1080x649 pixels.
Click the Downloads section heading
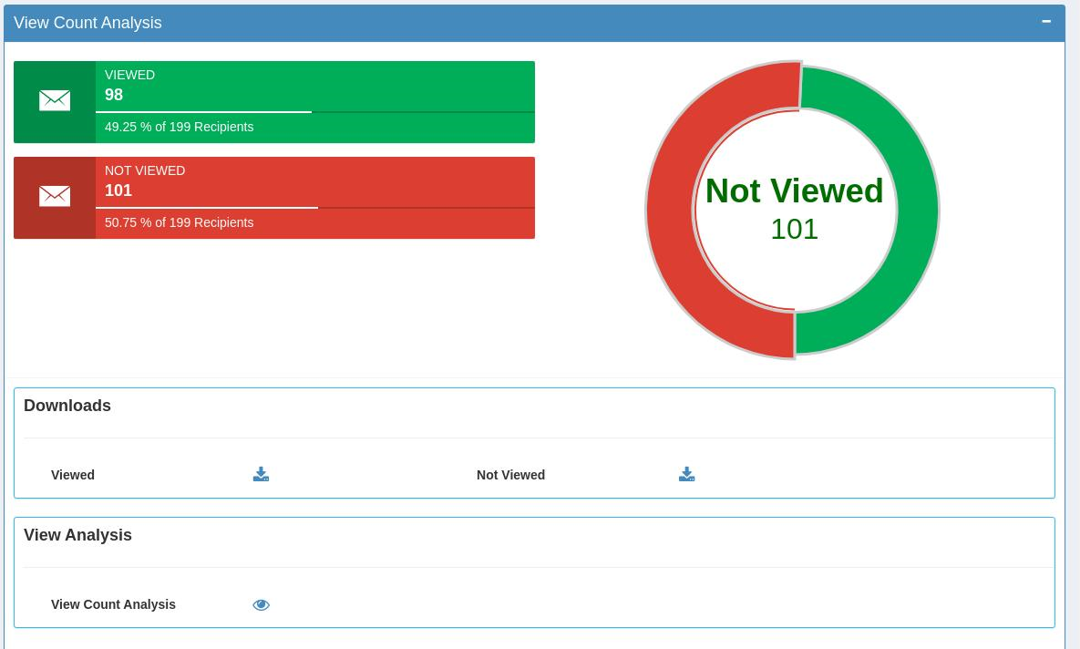(67, 406)
